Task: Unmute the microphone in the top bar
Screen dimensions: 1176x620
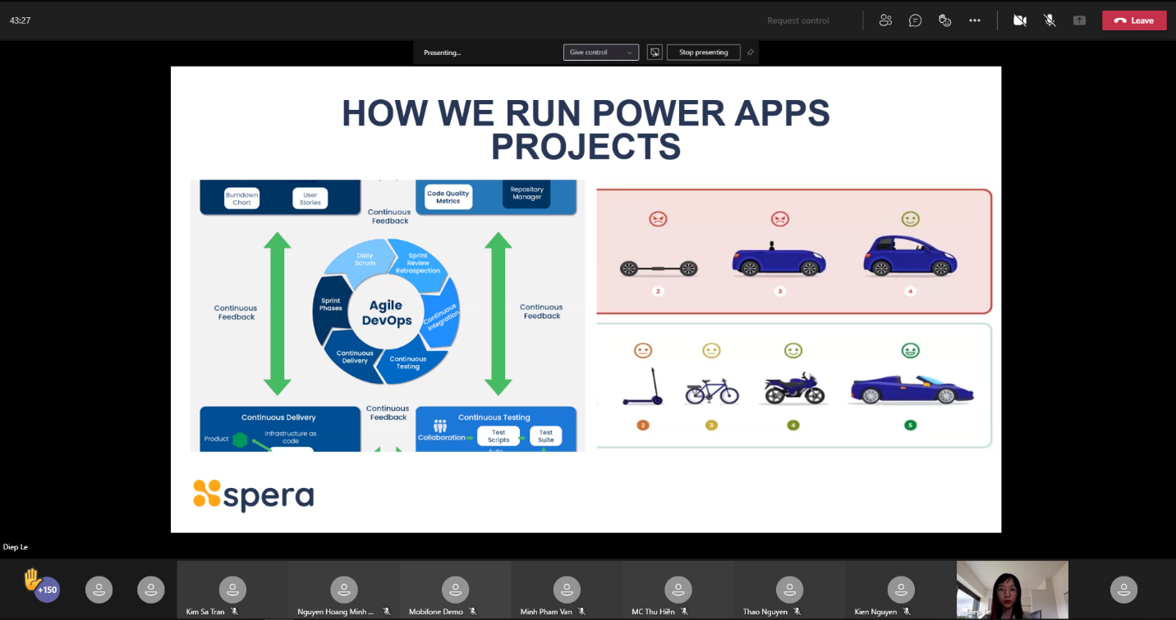Action: (x=1050, y=21)
